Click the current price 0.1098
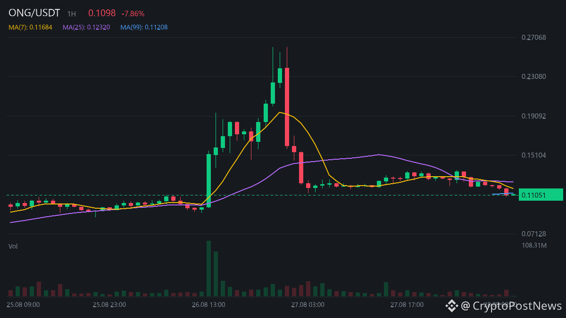This screenshot has width=566, height=318. point(102,13)
